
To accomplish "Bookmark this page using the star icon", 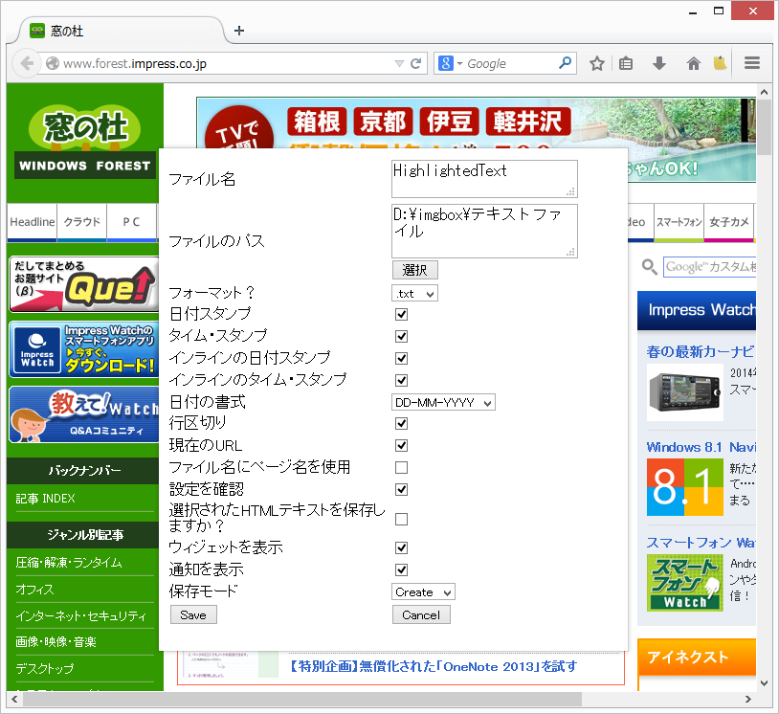I will [597, 63].
